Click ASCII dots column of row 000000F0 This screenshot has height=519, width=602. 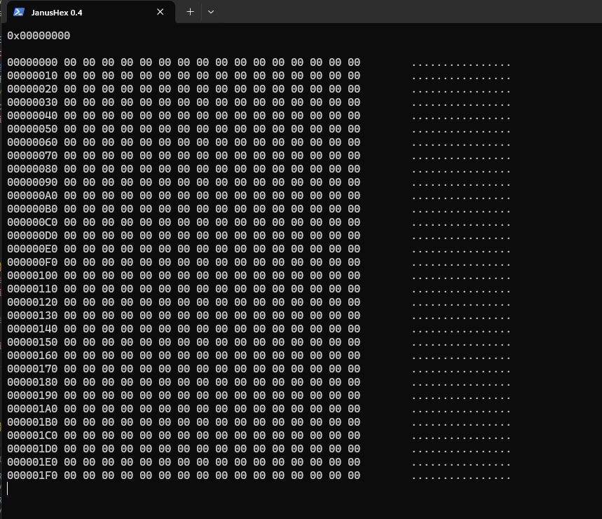point(461,264)
